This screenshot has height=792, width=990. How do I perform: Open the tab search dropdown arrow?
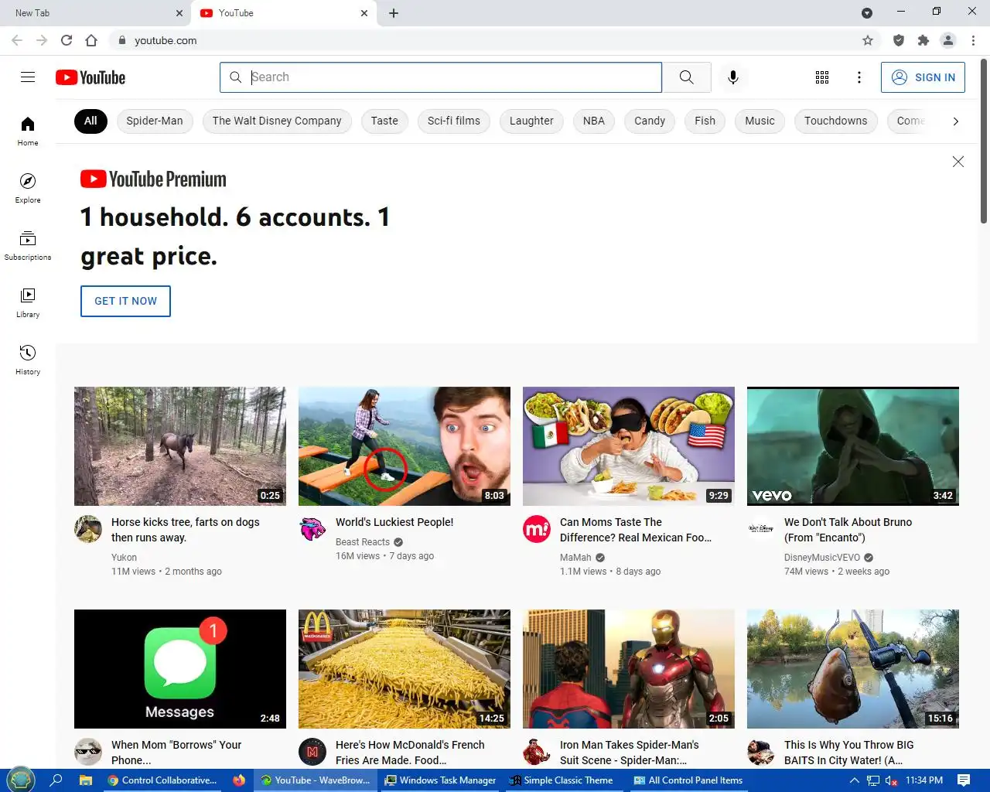[x=867, y=13]
